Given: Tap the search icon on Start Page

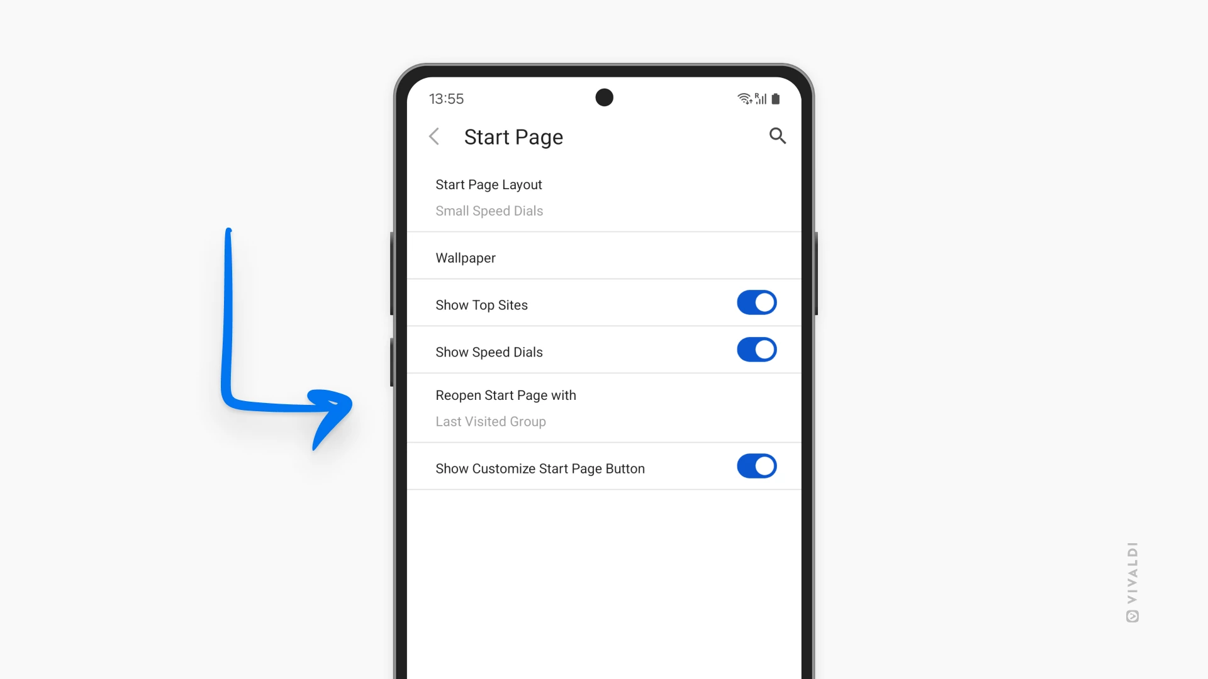Looking at the screenshot, I should tap(778, 136).
